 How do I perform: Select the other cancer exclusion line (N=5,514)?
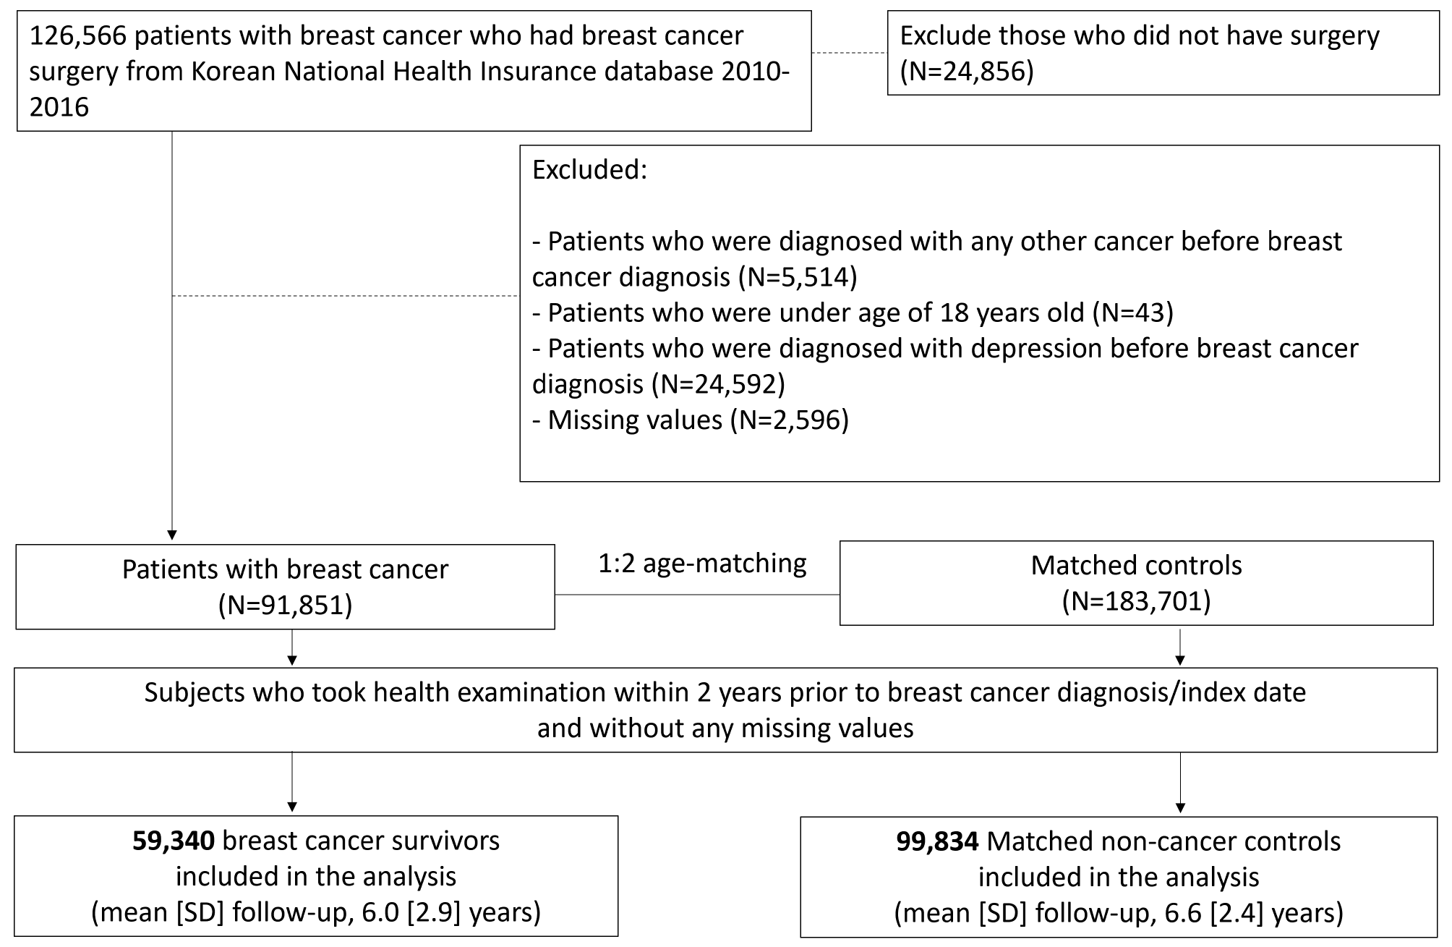(936, 259)
